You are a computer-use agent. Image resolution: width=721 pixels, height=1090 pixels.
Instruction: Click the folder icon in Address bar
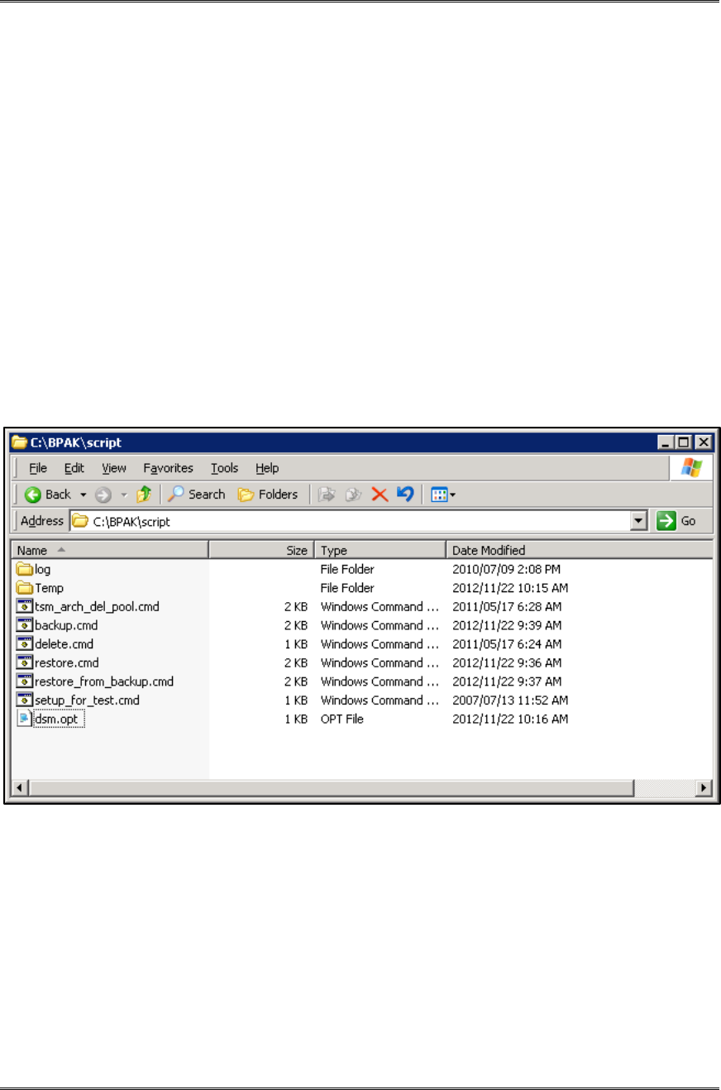click(80, 521)
